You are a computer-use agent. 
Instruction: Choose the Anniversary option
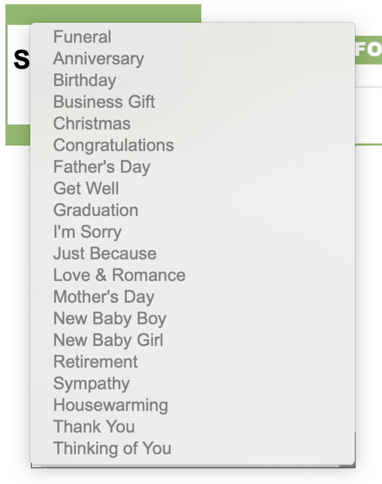click(x=99, y=59)
